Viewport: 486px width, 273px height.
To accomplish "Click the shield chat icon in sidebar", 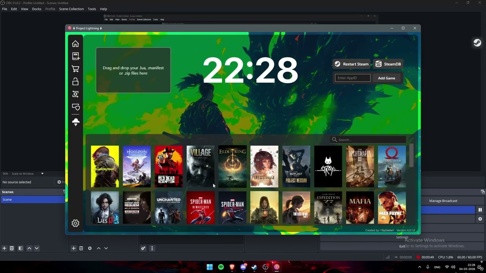I will click(x=76, y=107).
